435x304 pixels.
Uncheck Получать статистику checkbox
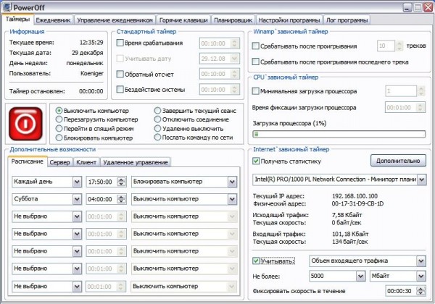256,160
